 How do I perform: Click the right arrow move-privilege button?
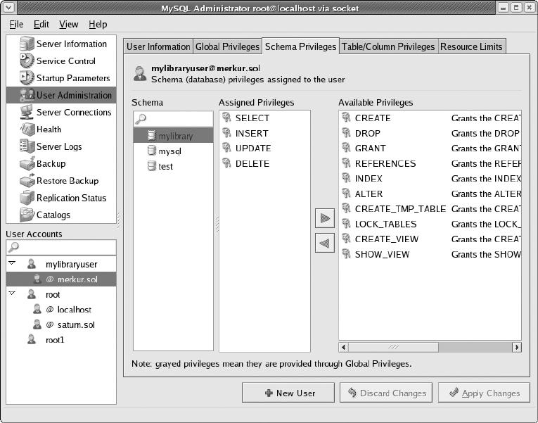point(325,218)
